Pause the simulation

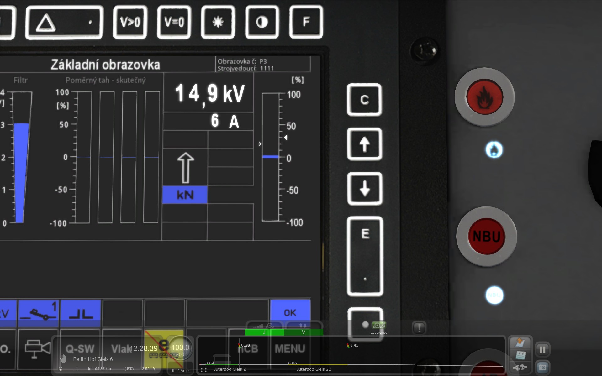542,349
